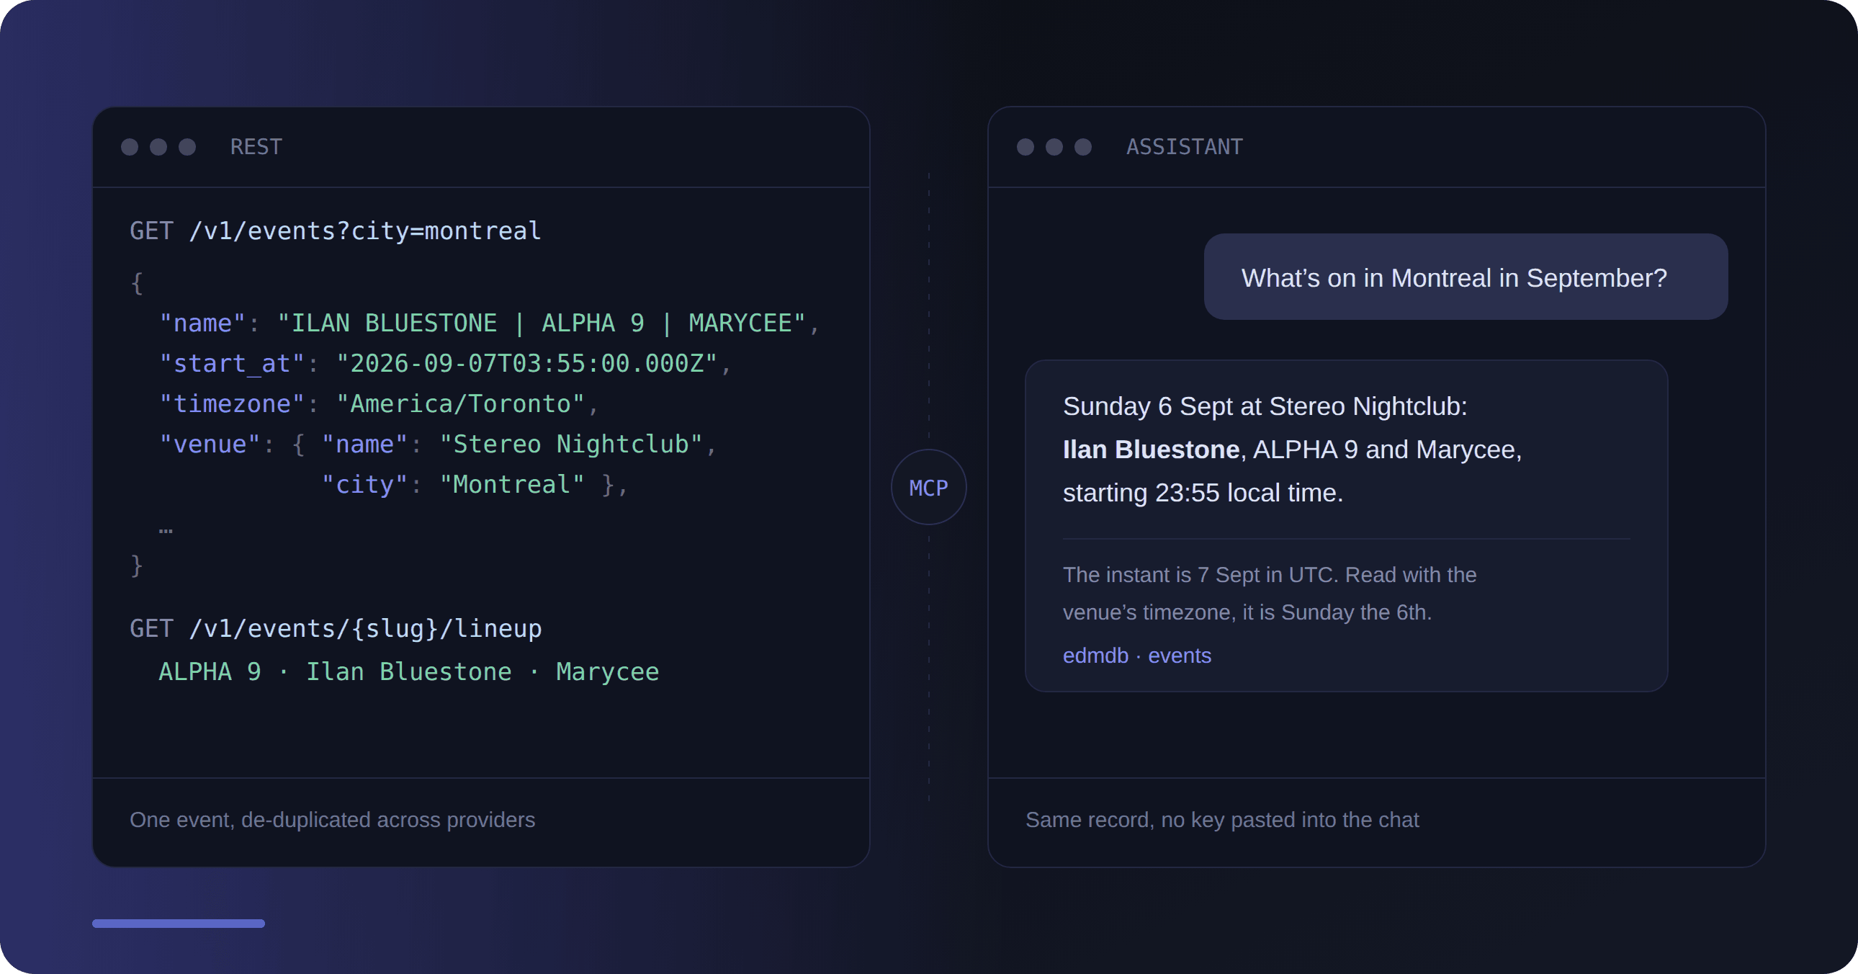Click 'GET /v1/events?city=montreal' request line
This screenshot has height=974, width=1858.
336,231
